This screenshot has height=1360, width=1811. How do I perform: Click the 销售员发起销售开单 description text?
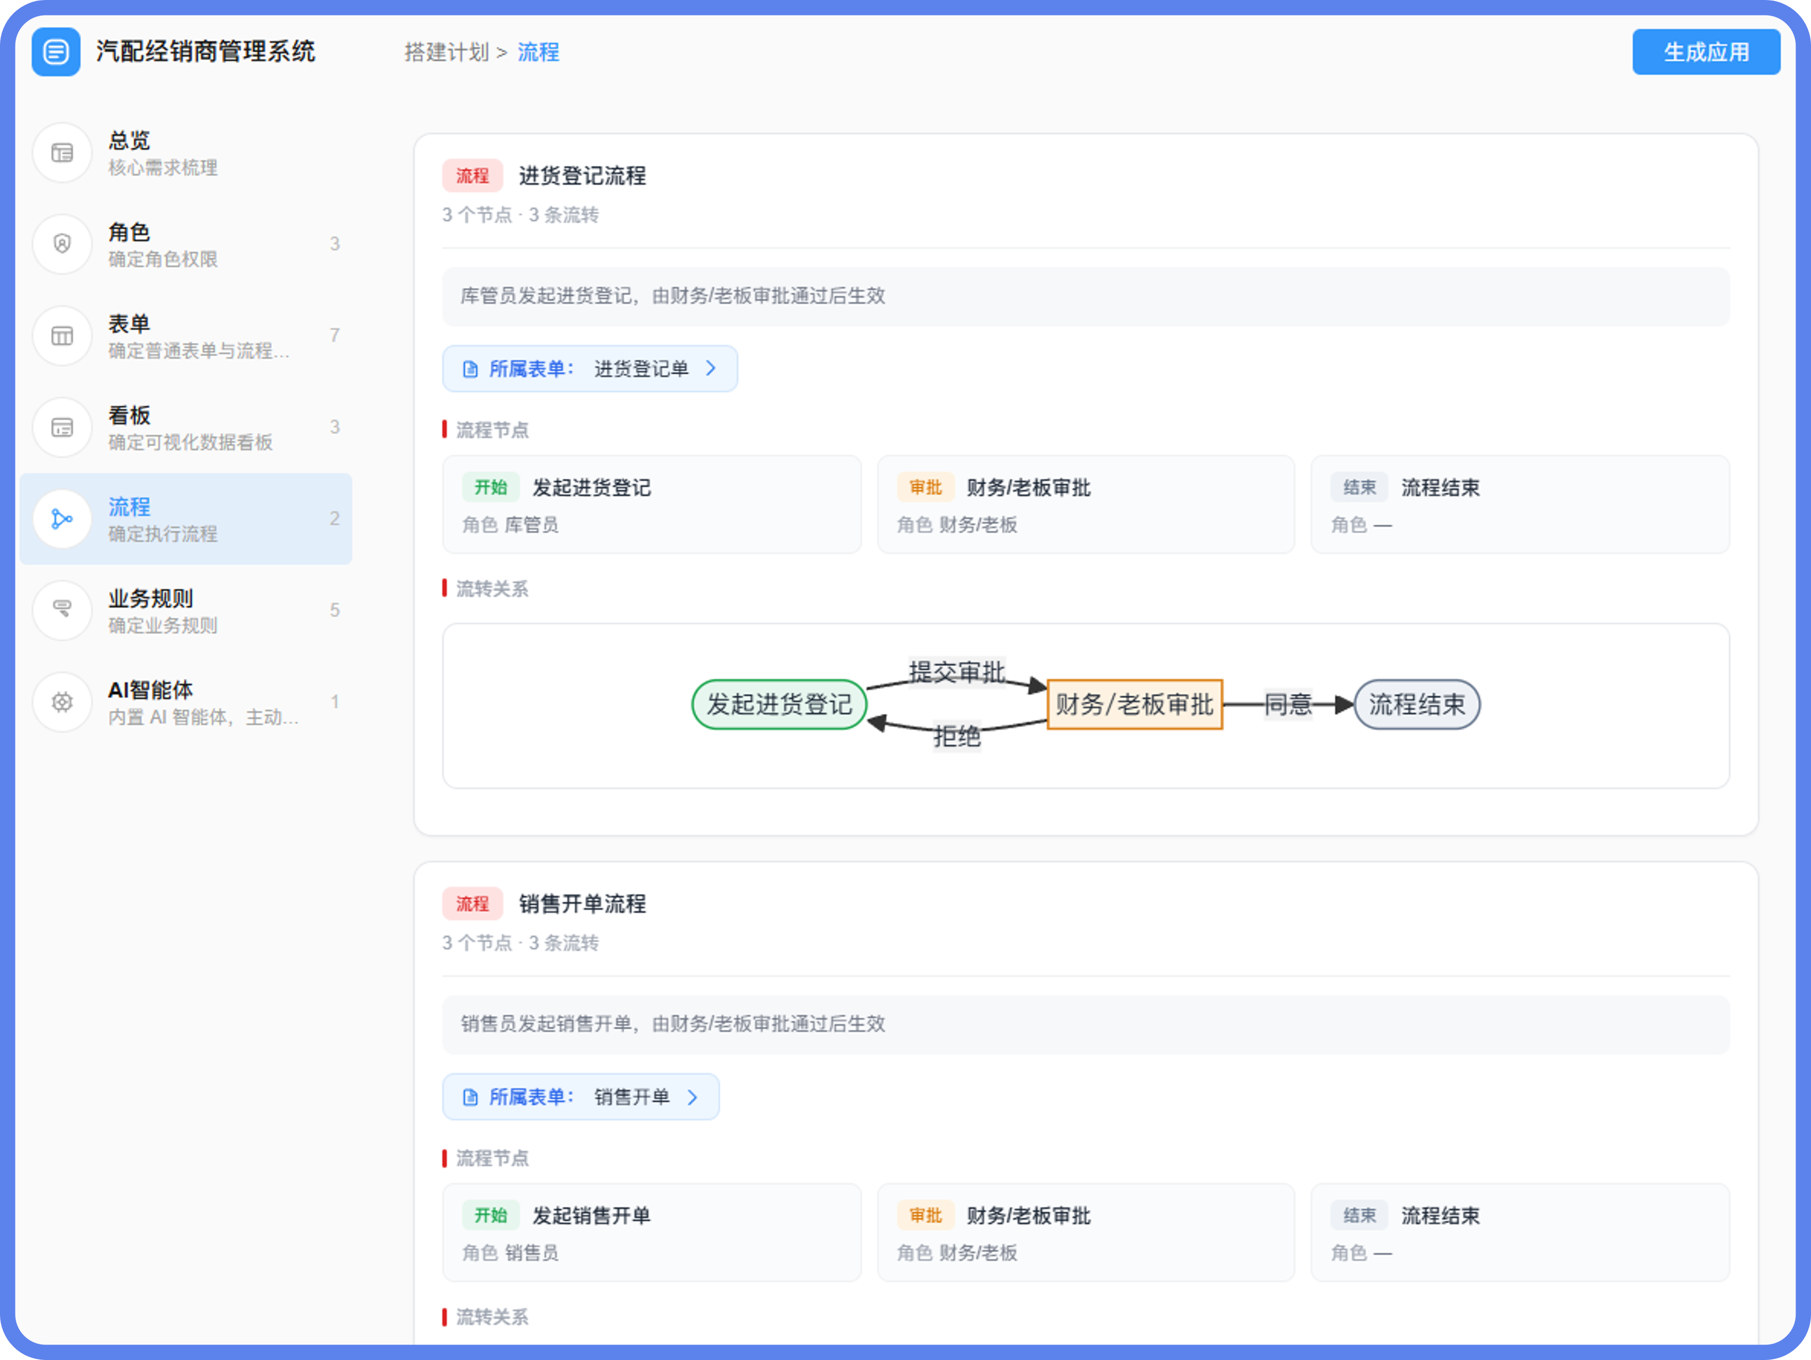(x=673, y=1024)
